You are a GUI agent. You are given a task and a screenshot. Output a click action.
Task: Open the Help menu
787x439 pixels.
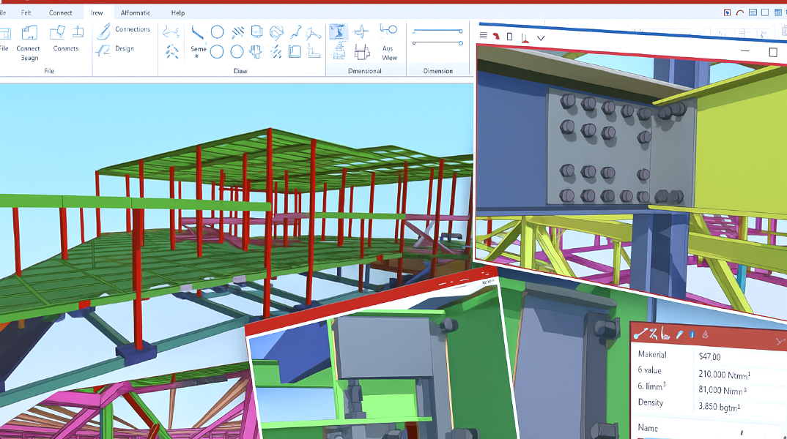177,12
